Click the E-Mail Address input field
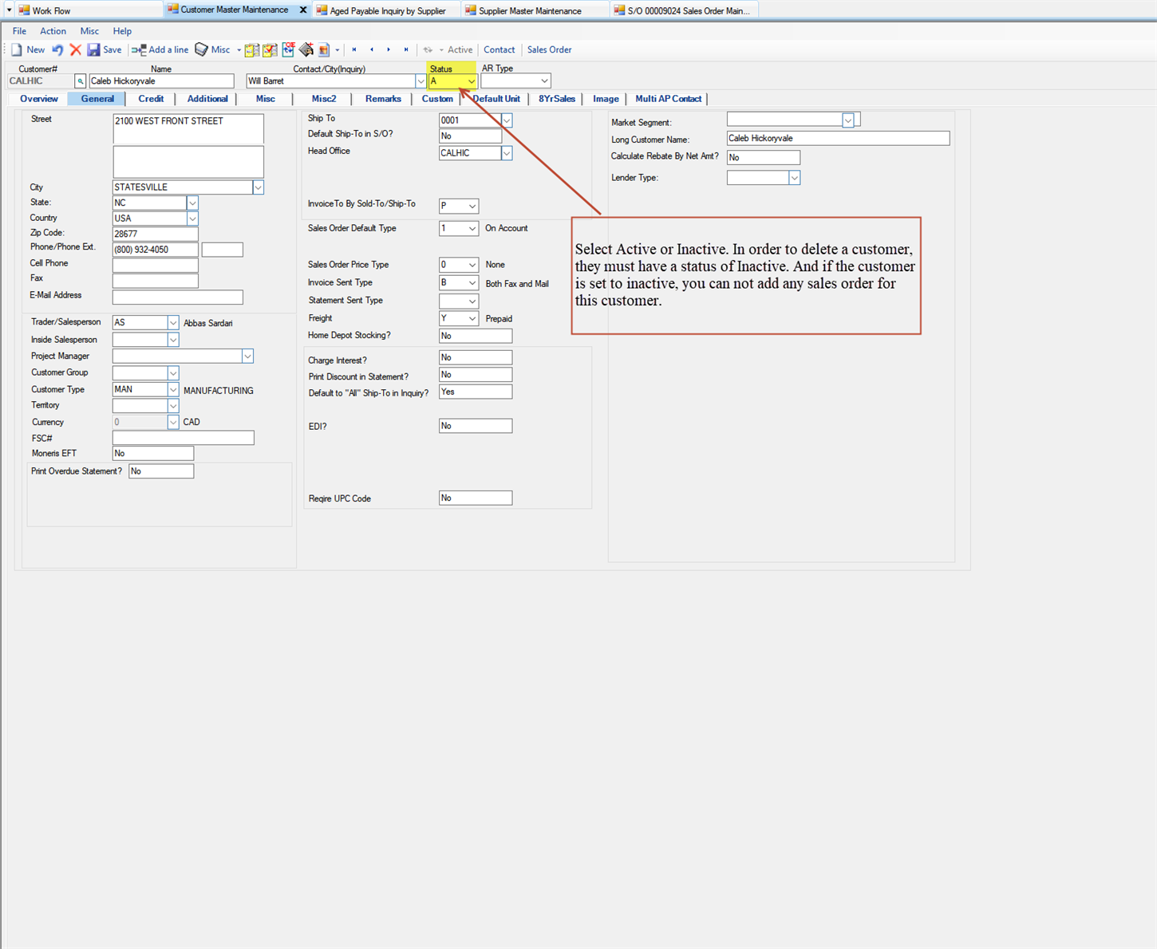Image resolution: width=1157 pixels, height=949 pixels. (x=177, y=297)
